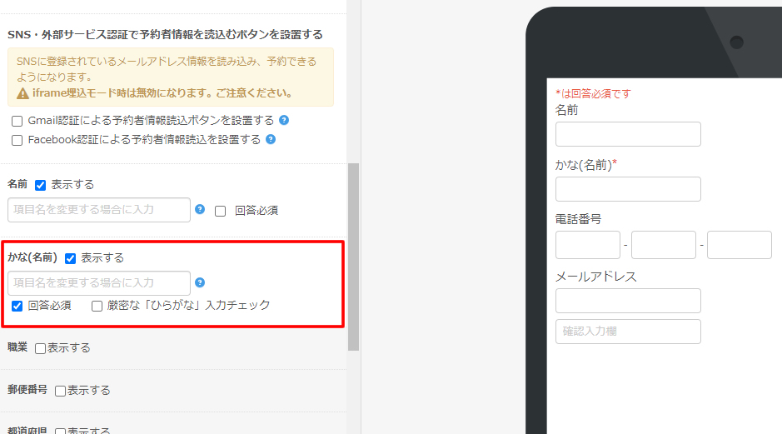The height and width of the screenshot is (434, 782).
Task: Click first 電話番号 box in preview
Action: pyautogui.click(x=587, y=245)
